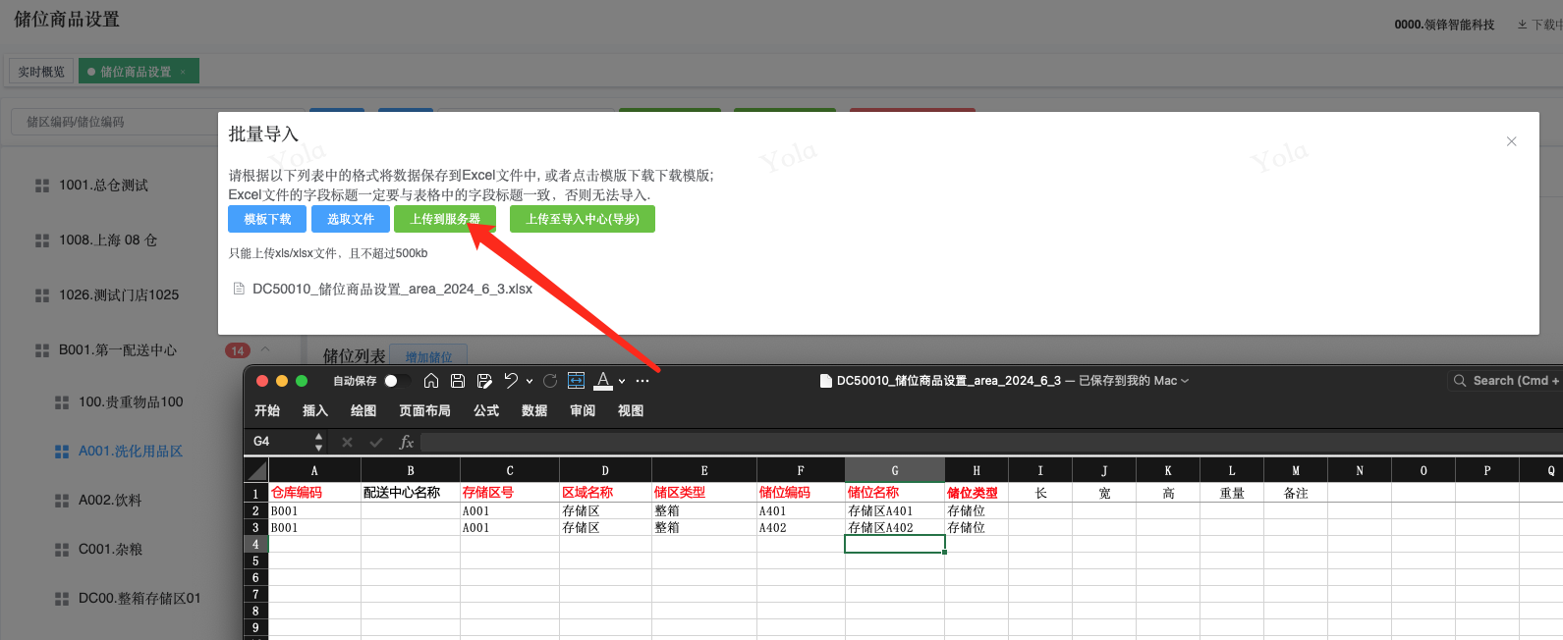Open the 页面布局 ribbon tab
Viewport: 1563px width, 640px height.
tap(424, 411)
